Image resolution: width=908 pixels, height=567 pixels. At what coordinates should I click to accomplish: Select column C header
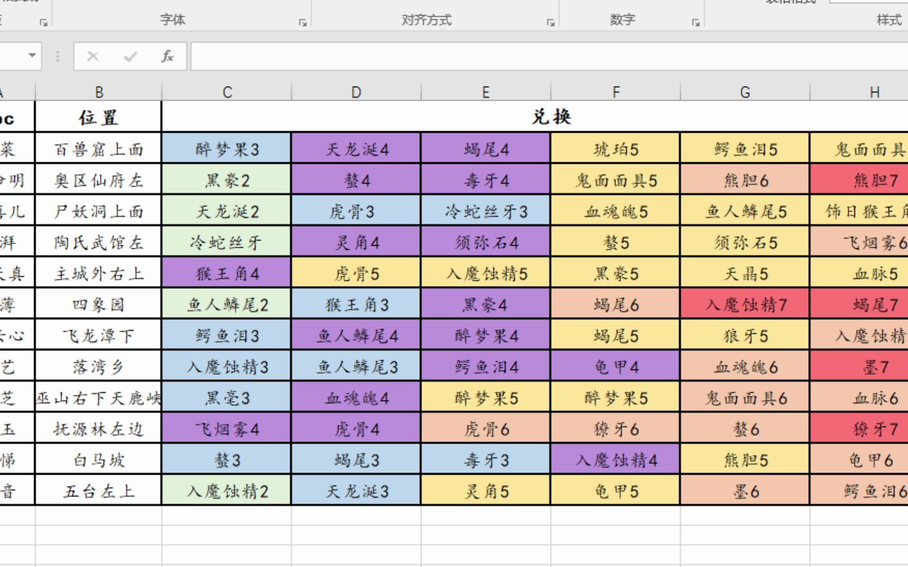coord(227,92)
